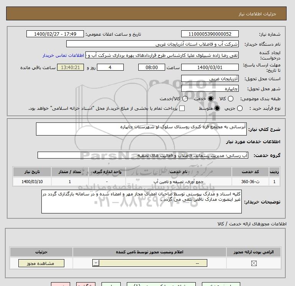
Task: Click the تعداد / مقدار column header
Action: (x=70, y=172)
